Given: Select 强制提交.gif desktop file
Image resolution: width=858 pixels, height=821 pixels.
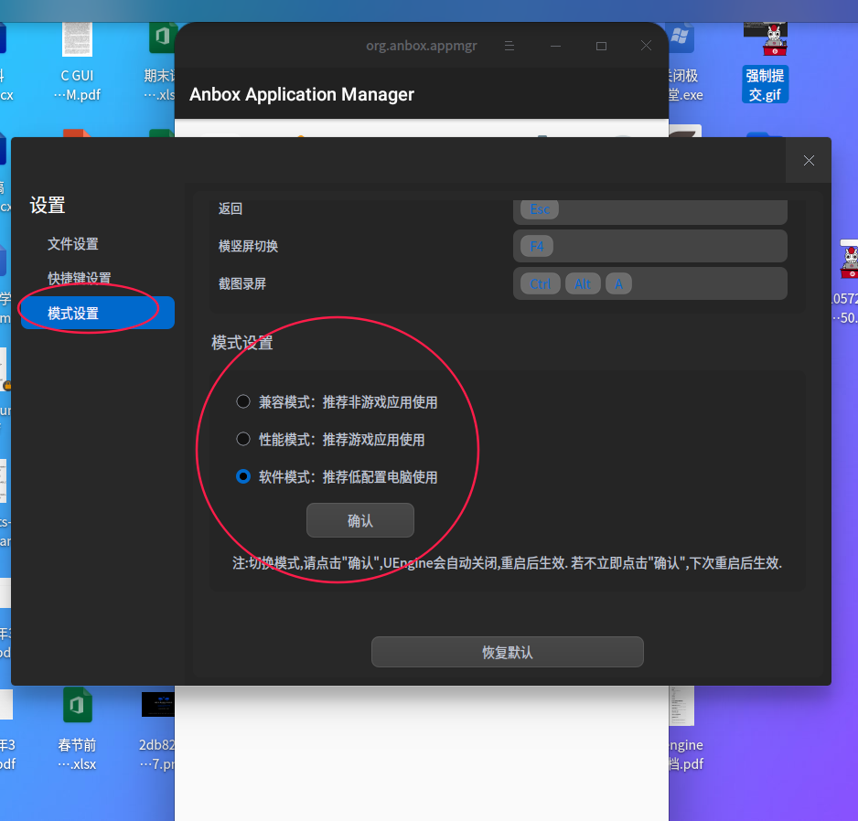Looking at the screenshot, I should coord(765,62).
